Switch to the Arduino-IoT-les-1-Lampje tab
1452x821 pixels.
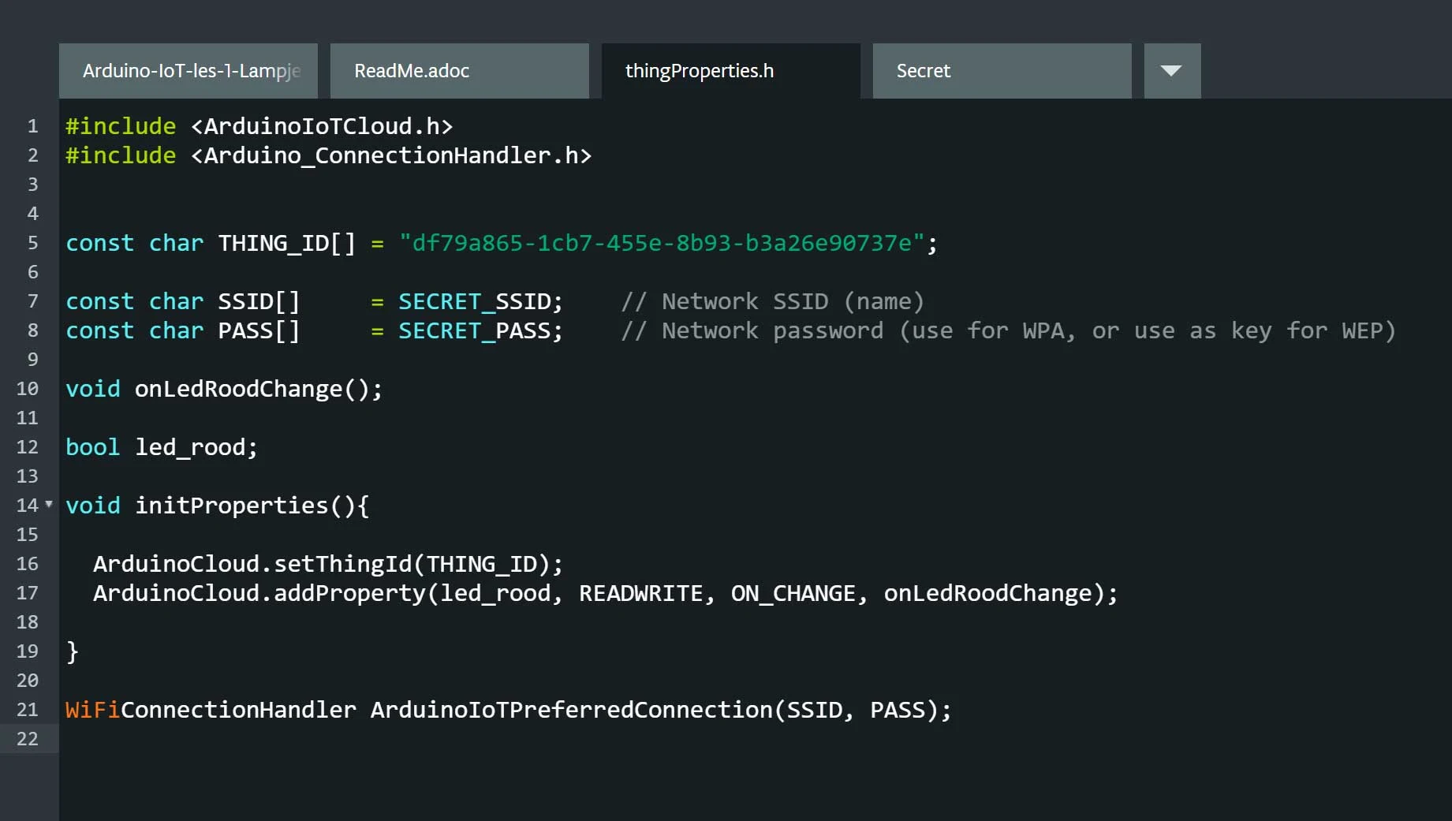click(x=188, y=71)
